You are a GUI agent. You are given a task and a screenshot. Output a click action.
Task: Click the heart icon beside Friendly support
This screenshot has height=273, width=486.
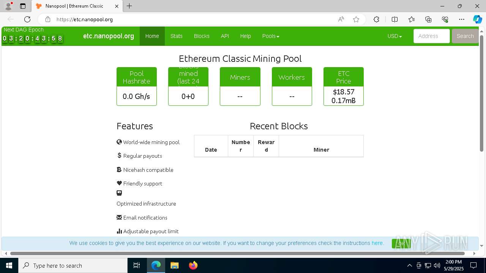tap(119, 183)
